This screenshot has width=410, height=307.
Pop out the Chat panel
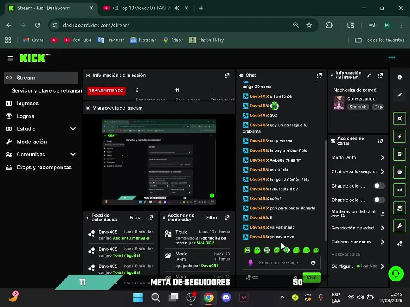pyautogui.click(x=319, y=75)
